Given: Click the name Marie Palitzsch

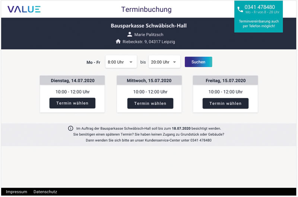Looking at the screenshot, I should tap(149, 35).
